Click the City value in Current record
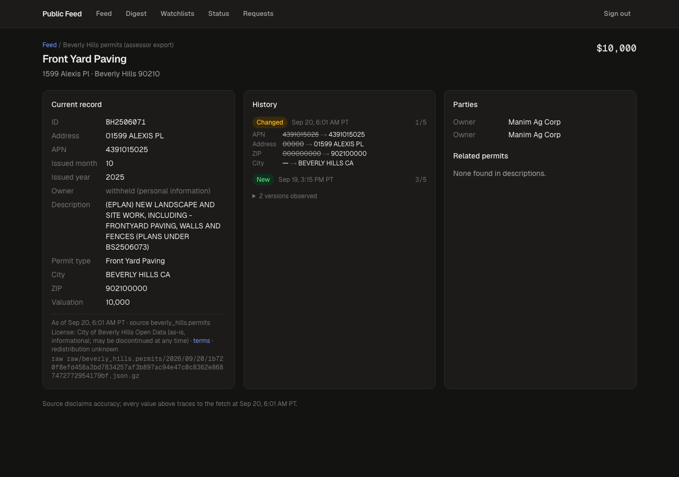This screenshot has width=679, height=477. pos(138,275)
